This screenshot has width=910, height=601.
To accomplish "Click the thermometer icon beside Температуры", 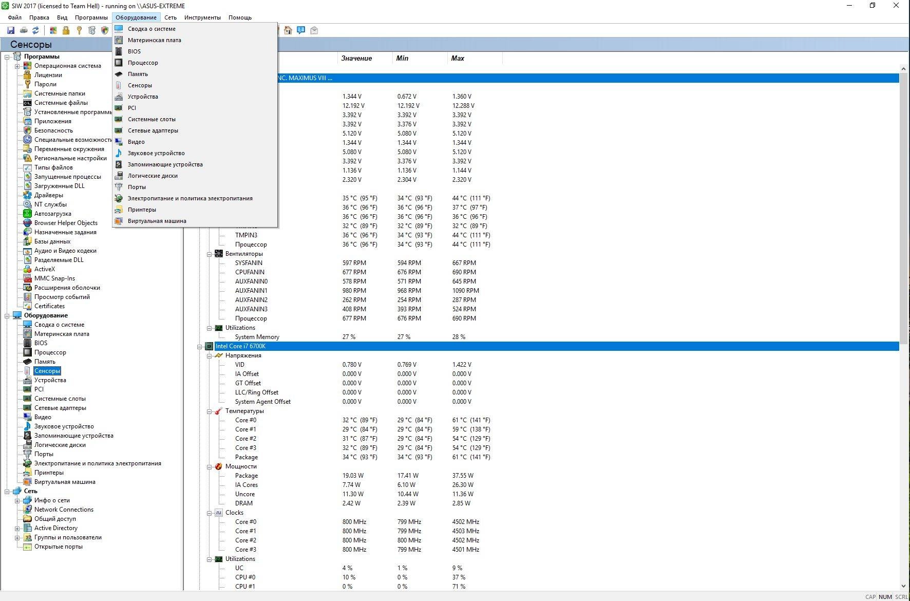I will point(219,411).
